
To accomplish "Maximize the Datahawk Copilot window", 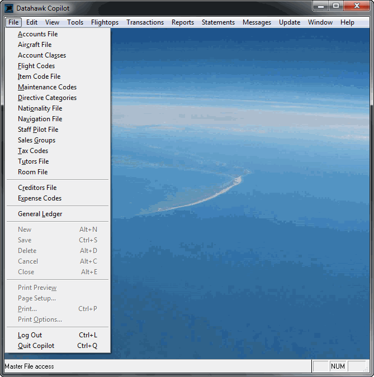I will (336, 6).
